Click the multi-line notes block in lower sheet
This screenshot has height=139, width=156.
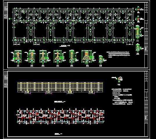pyautogui.click(x=122, y=96)
